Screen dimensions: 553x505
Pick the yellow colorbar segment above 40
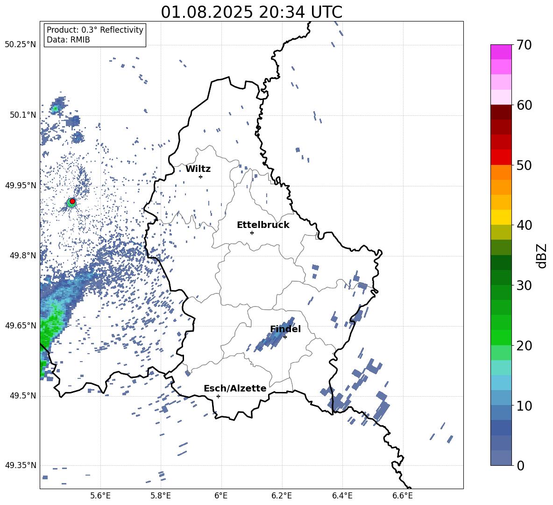(501, 217)
